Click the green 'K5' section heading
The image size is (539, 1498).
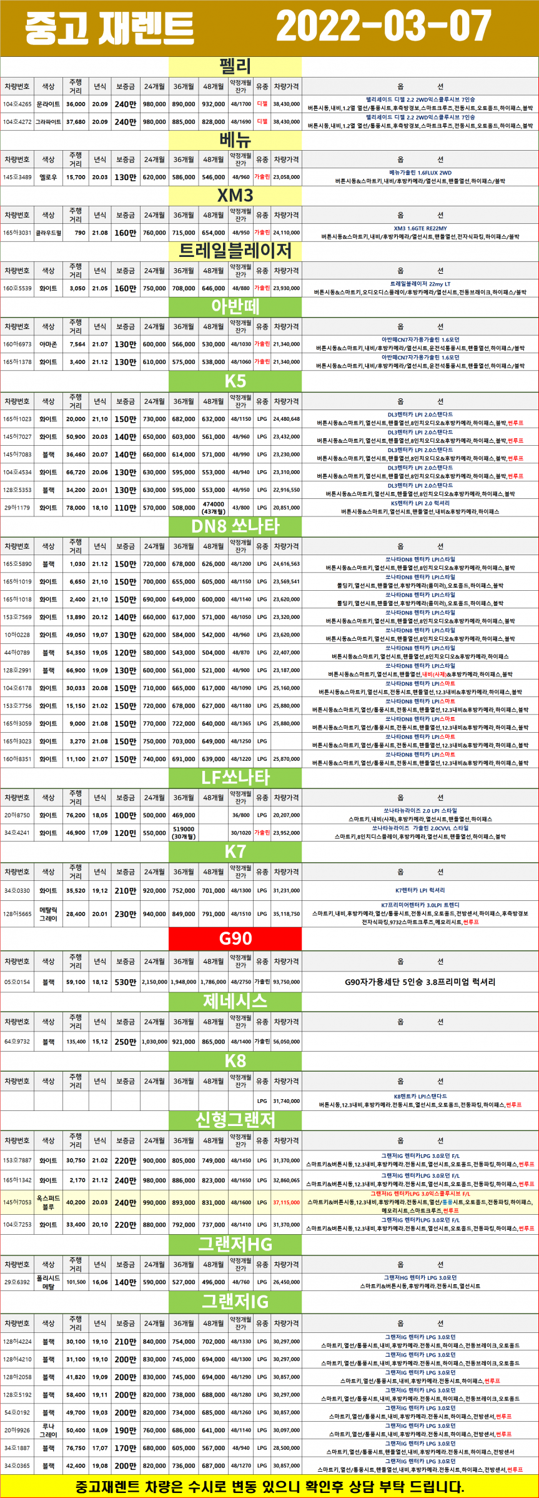click(x=235, y=381)
